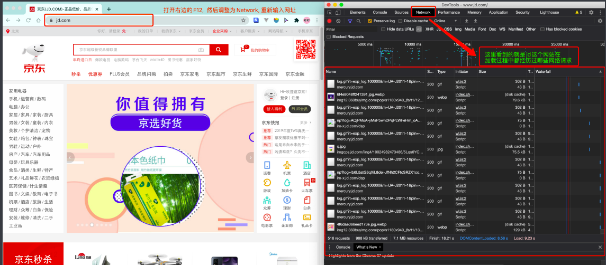
Task: Click the 火车票 train icon
Action: click(x=307, y=183)
